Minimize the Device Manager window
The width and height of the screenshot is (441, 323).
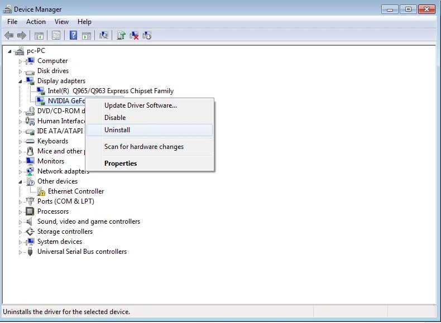coord(390,9)
